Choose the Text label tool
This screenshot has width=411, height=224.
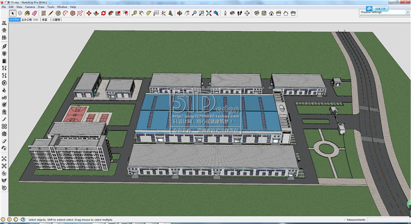pos(156,13)
